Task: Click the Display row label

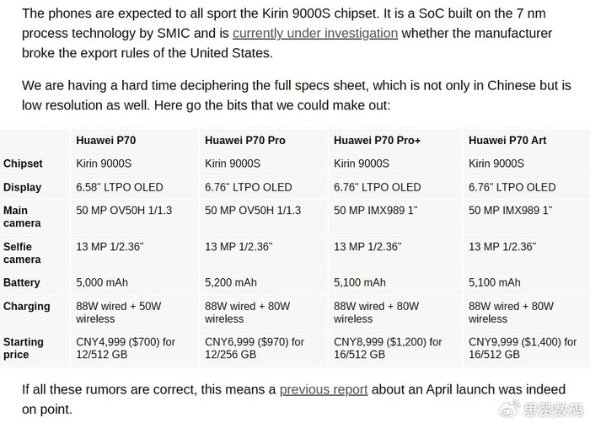Action: click(x=22, y=187)
